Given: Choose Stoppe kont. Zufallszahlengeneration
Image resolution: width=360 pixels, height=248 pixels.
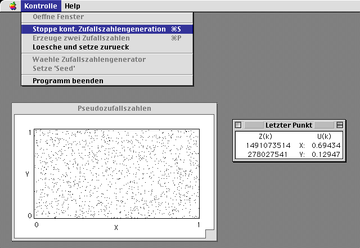Looking at the screenshot, I should click(107, 29).
